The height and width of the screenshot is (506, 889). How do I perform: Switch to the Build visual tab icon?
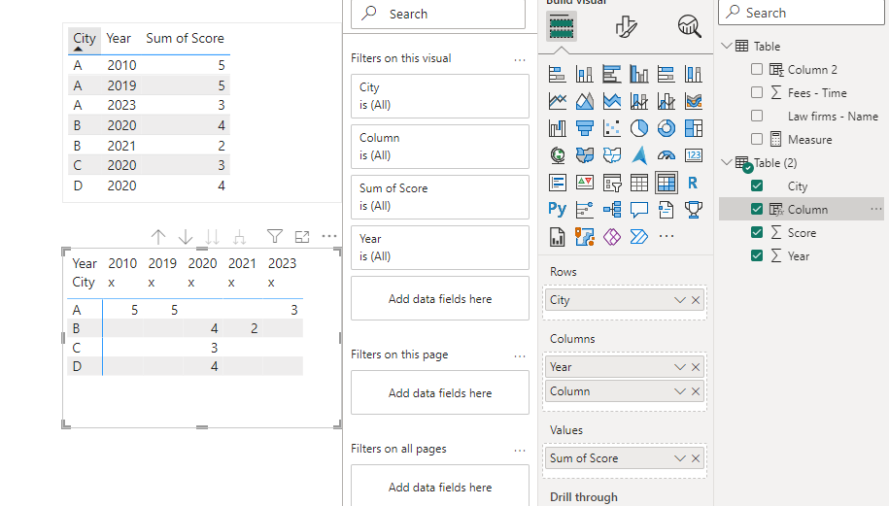coord(562,26)
